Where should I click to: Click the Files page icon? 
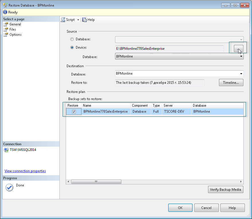[6, 29]
